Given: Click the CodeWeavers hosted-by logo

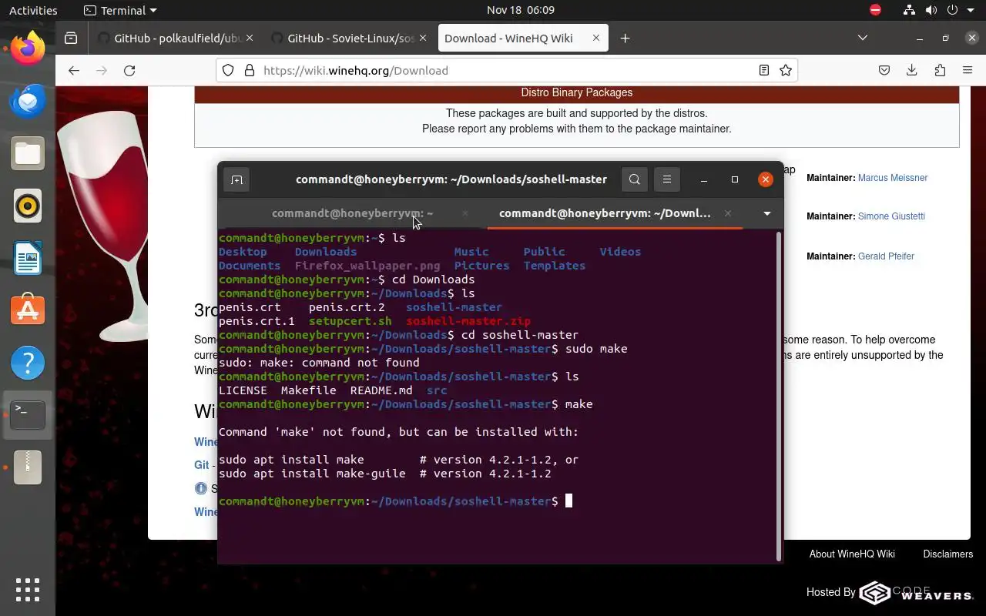Looking at the screenshot, I should (x=917, y=592).
